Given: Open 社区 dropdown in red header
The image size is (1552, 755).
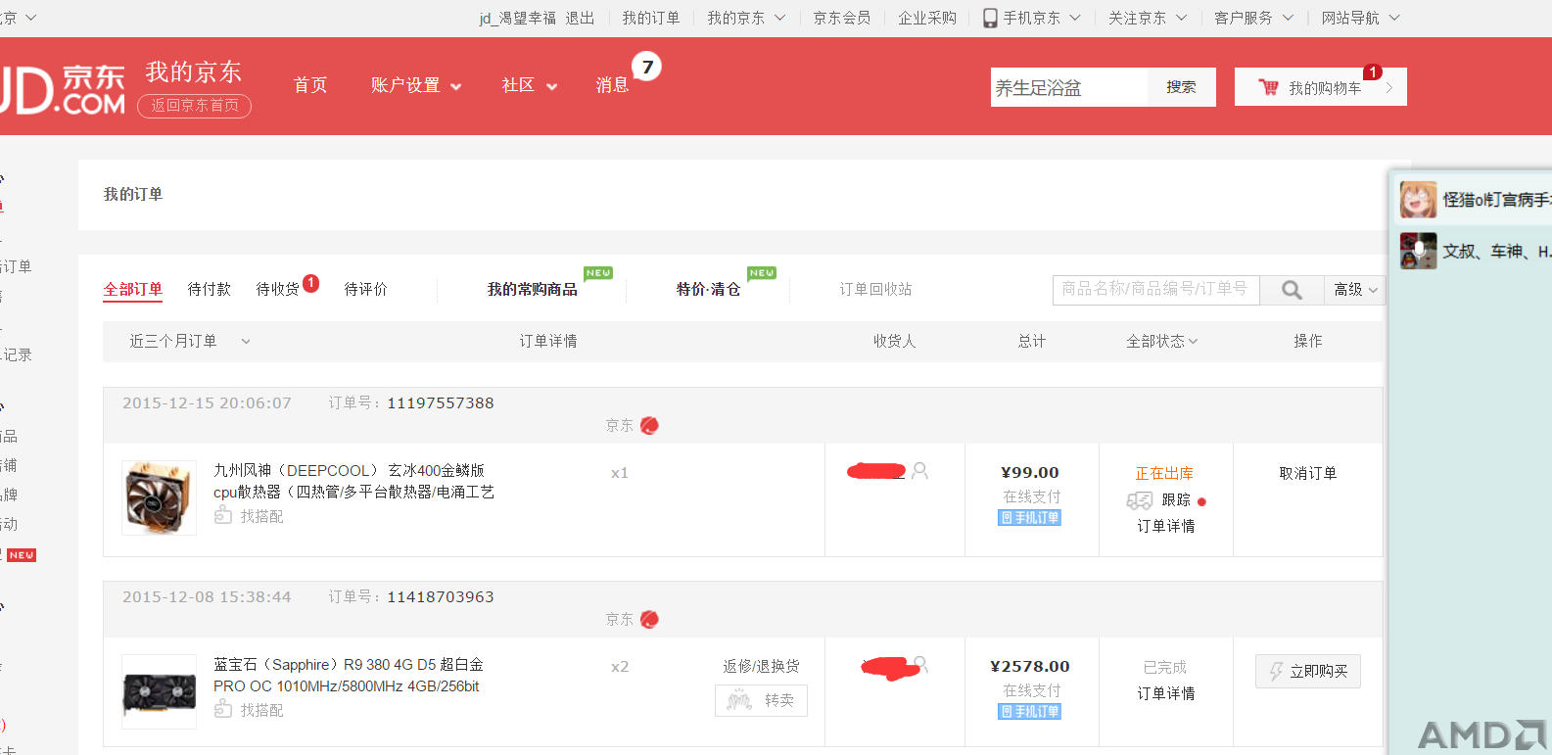Looking at the screenshot, I should [530, 85].
